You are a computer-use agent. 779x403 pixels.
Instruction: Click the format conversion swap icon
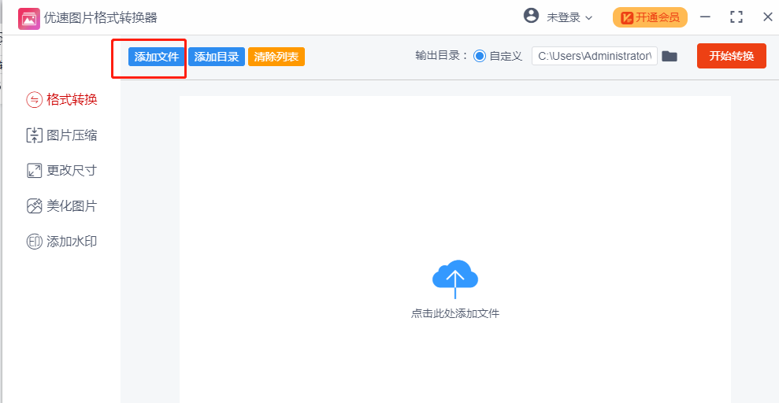click(x=35, y=100)
